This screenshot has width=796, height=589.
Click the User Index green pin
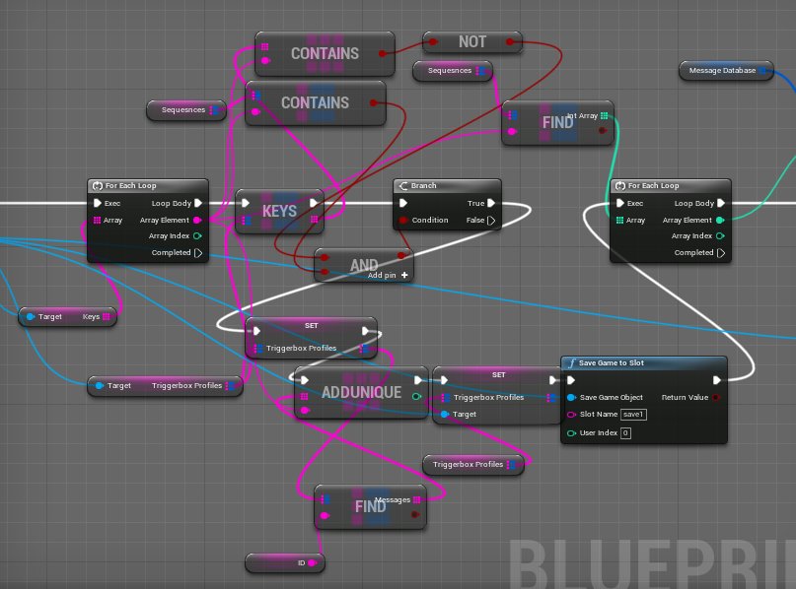pos(571,432)
